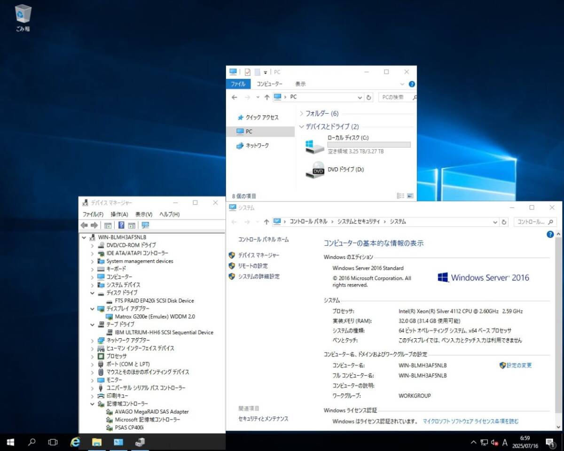Open the System window address dropdown
Image resolution: width=564 pixels, height=451 pixels.
click(x=495, y=222)
